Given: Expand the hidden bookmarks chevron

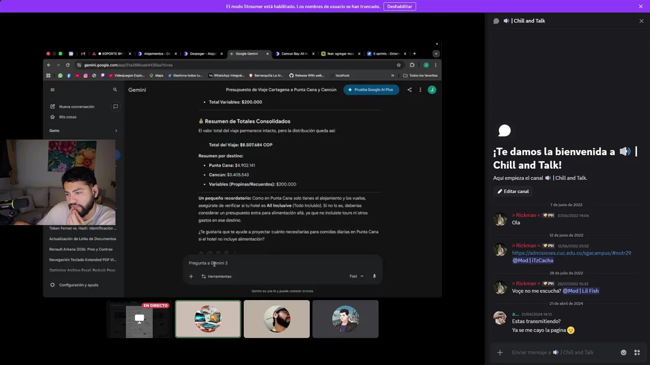Looking at the screenshot, I should pos(393,76).
